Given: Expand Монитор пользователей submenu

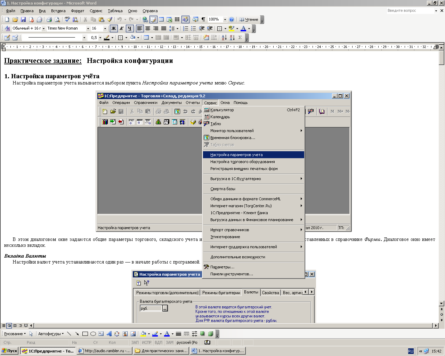Looking at the screenshot, I should click(253, 131).
